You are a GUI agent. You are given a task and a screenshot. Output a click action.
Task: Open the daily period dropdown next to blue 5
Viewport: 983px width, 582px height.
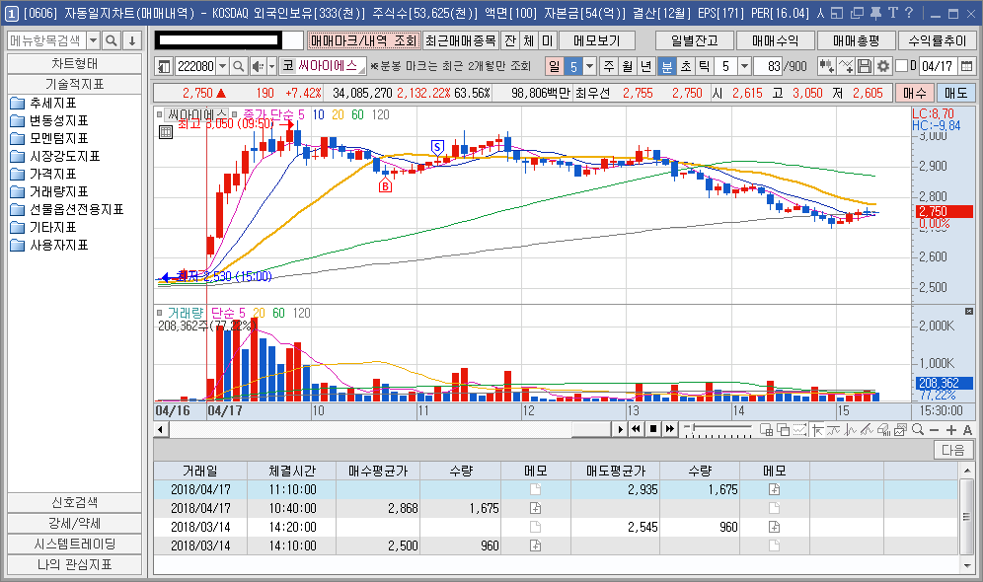pyautogui.click(x=589, y=66)
